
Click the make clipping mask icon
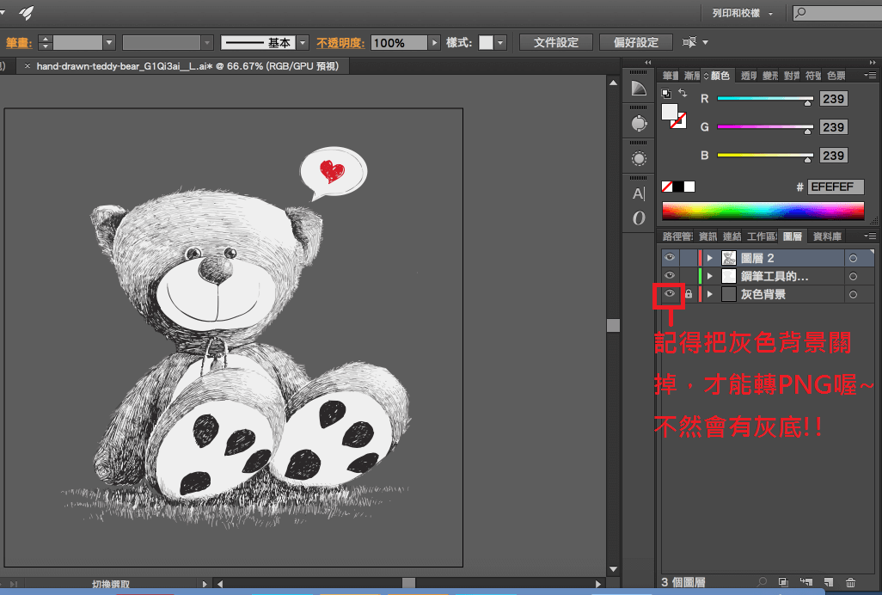point(782,583)
